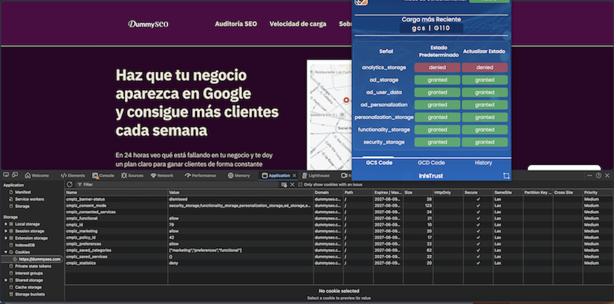
Task: Sort cookies by the Size column header
Action: (418, 192)
